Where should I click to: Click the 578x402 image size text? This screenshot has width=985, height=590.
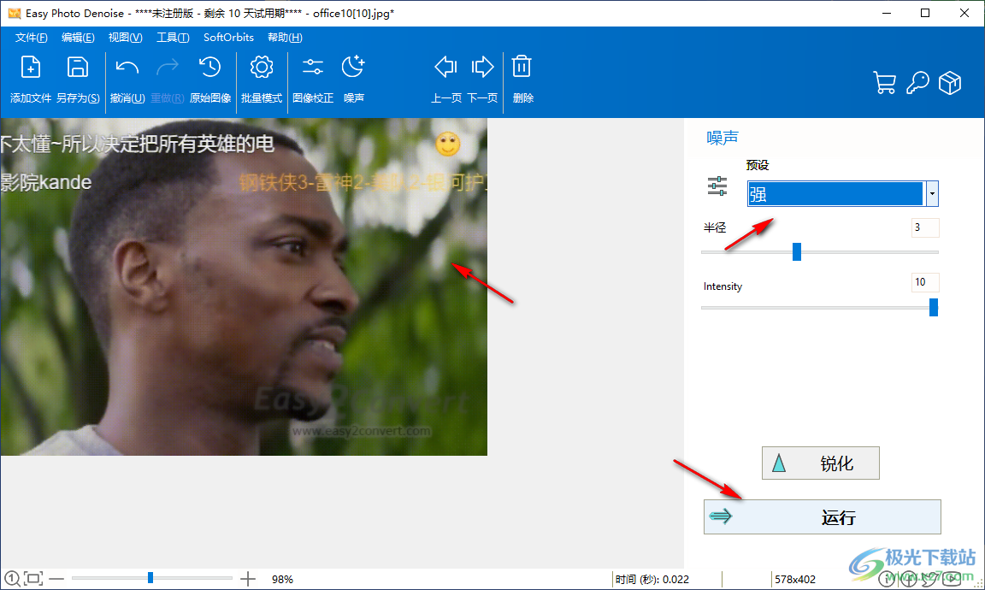coord(795,580)
